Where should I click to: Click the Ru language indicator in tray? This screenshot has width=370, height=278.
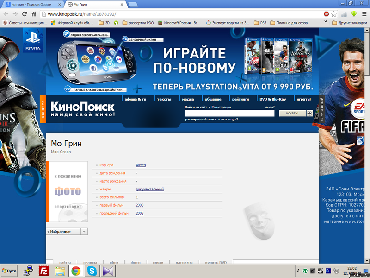coord(328,271)
